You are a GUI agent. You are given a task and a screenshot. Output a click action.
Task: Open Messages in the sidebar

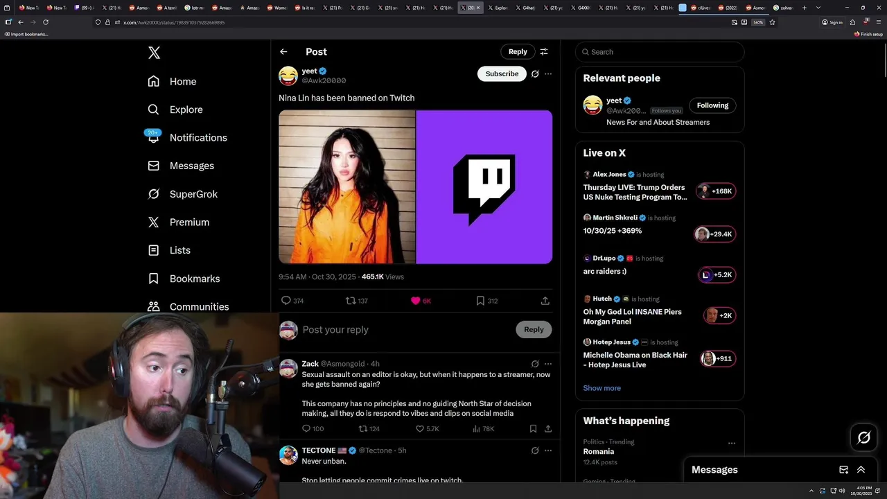pos(181,166)
